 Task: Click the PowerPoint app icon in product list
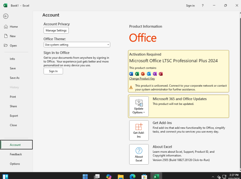pyautogui.click(x=143, y=74)
